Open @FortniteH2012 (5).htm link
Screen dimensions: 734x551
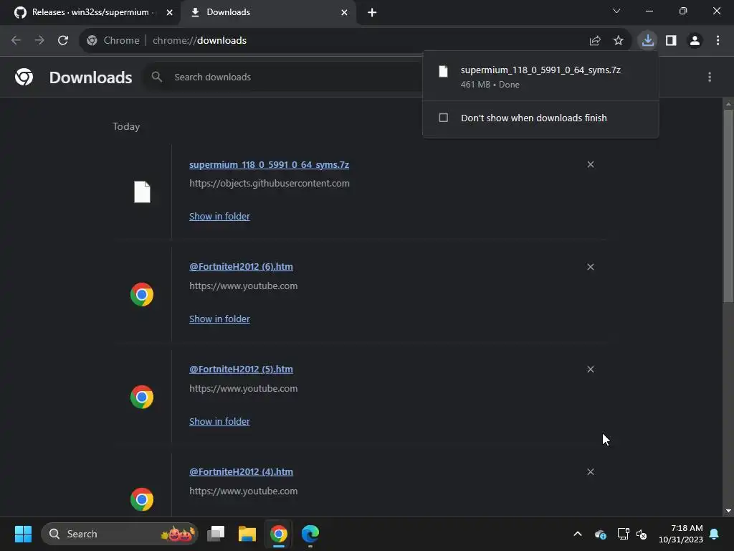[x=241, y=369]
